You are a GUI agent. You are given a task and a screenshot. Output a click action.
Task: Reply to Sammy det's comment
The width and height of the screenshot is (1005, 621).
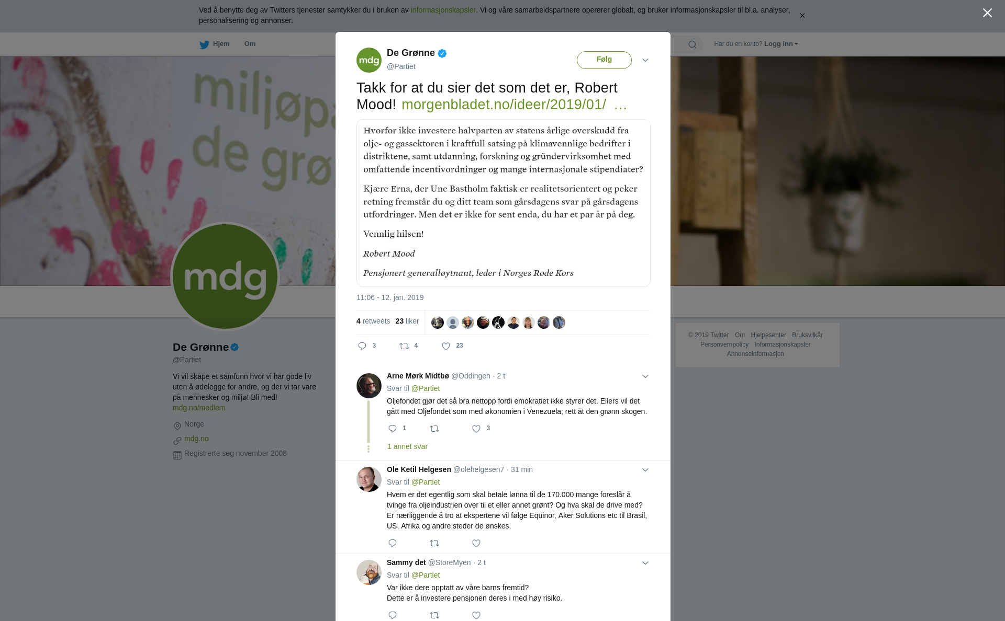pos(393,615)
